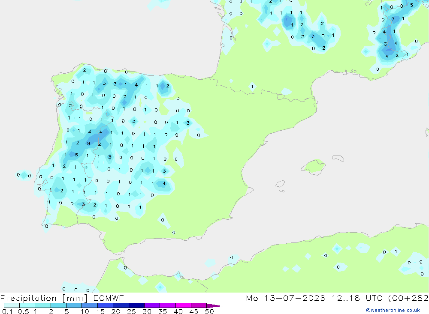Click the '10' legend label
Viewport: 429px width, 314px height.
85,311
